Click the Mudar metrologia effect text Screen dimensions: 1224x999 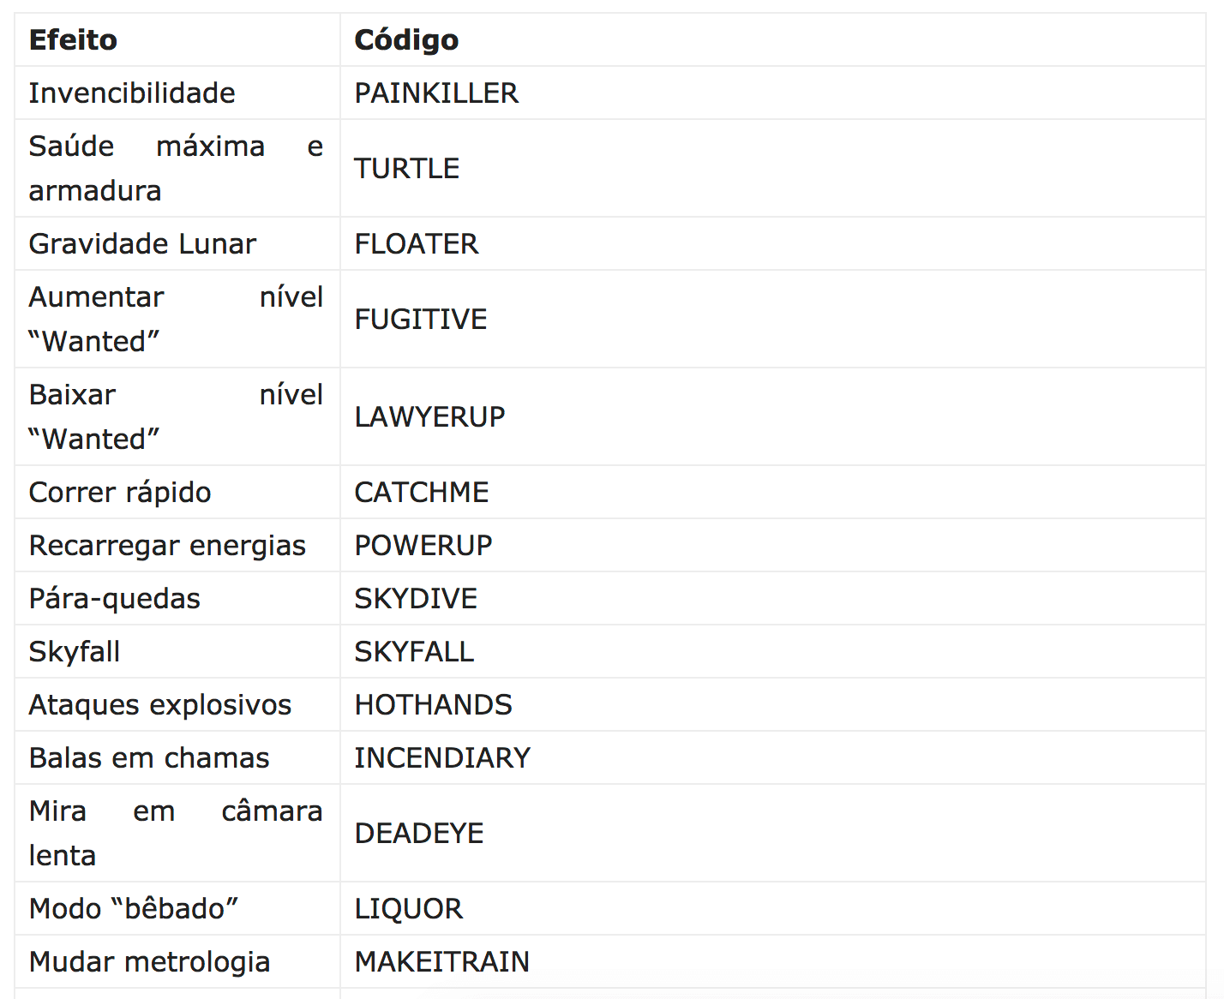[x=149, y=962]
